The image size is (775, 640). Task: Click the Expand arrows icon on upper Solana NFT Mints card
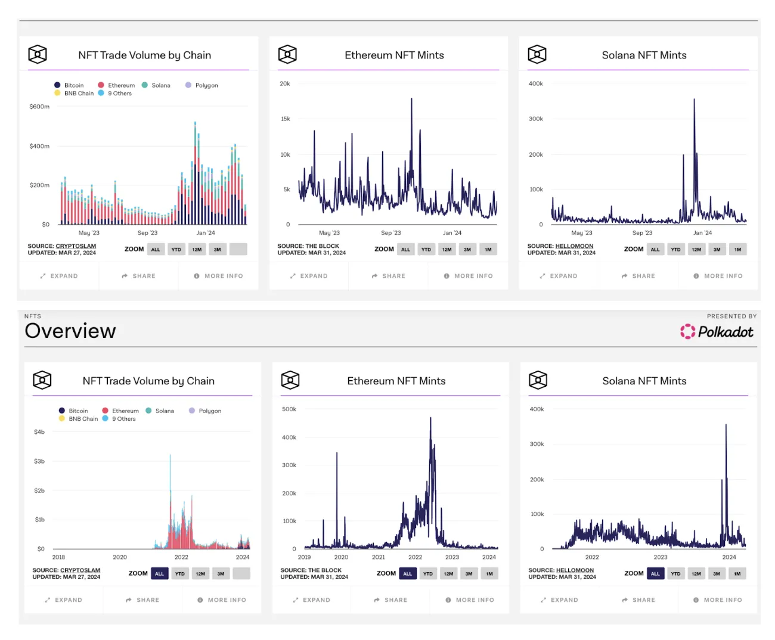tap(542, 276)
